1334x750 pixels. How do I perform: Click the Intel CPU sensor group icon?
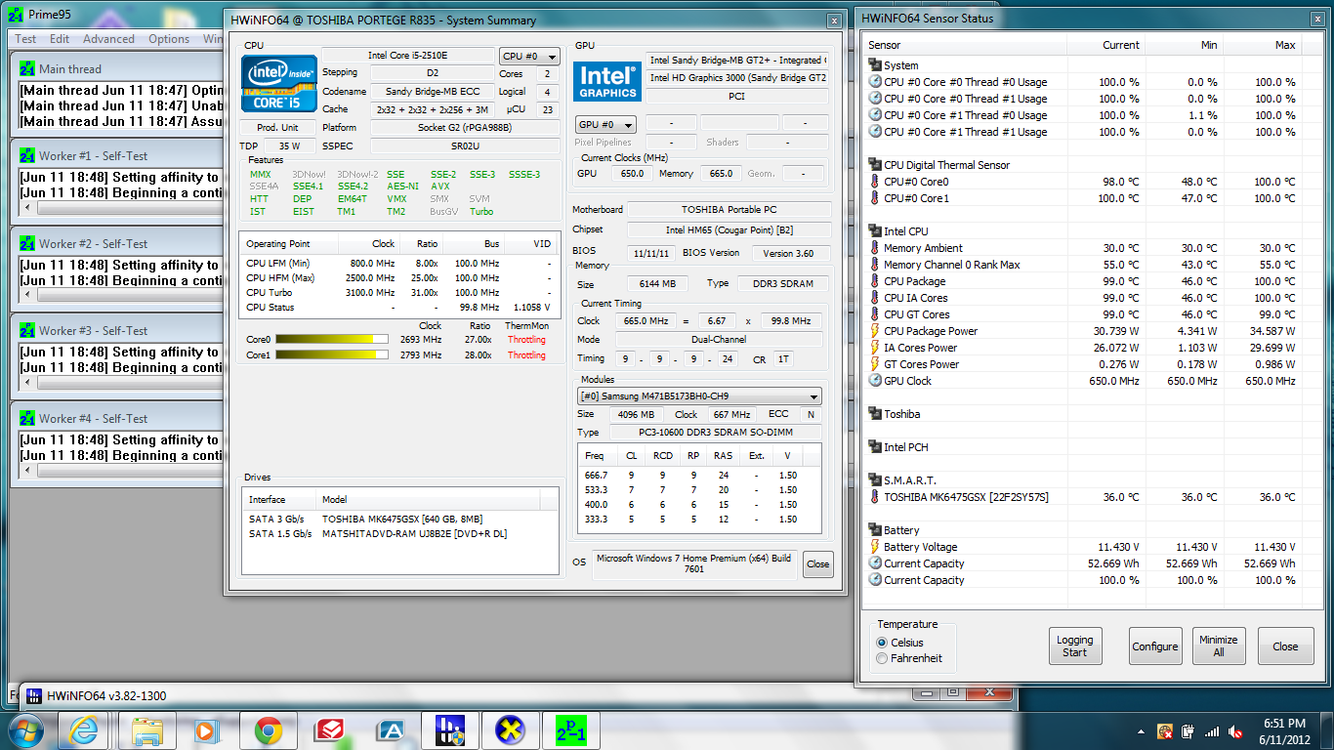pyautogui.click(x=875, y=231)
